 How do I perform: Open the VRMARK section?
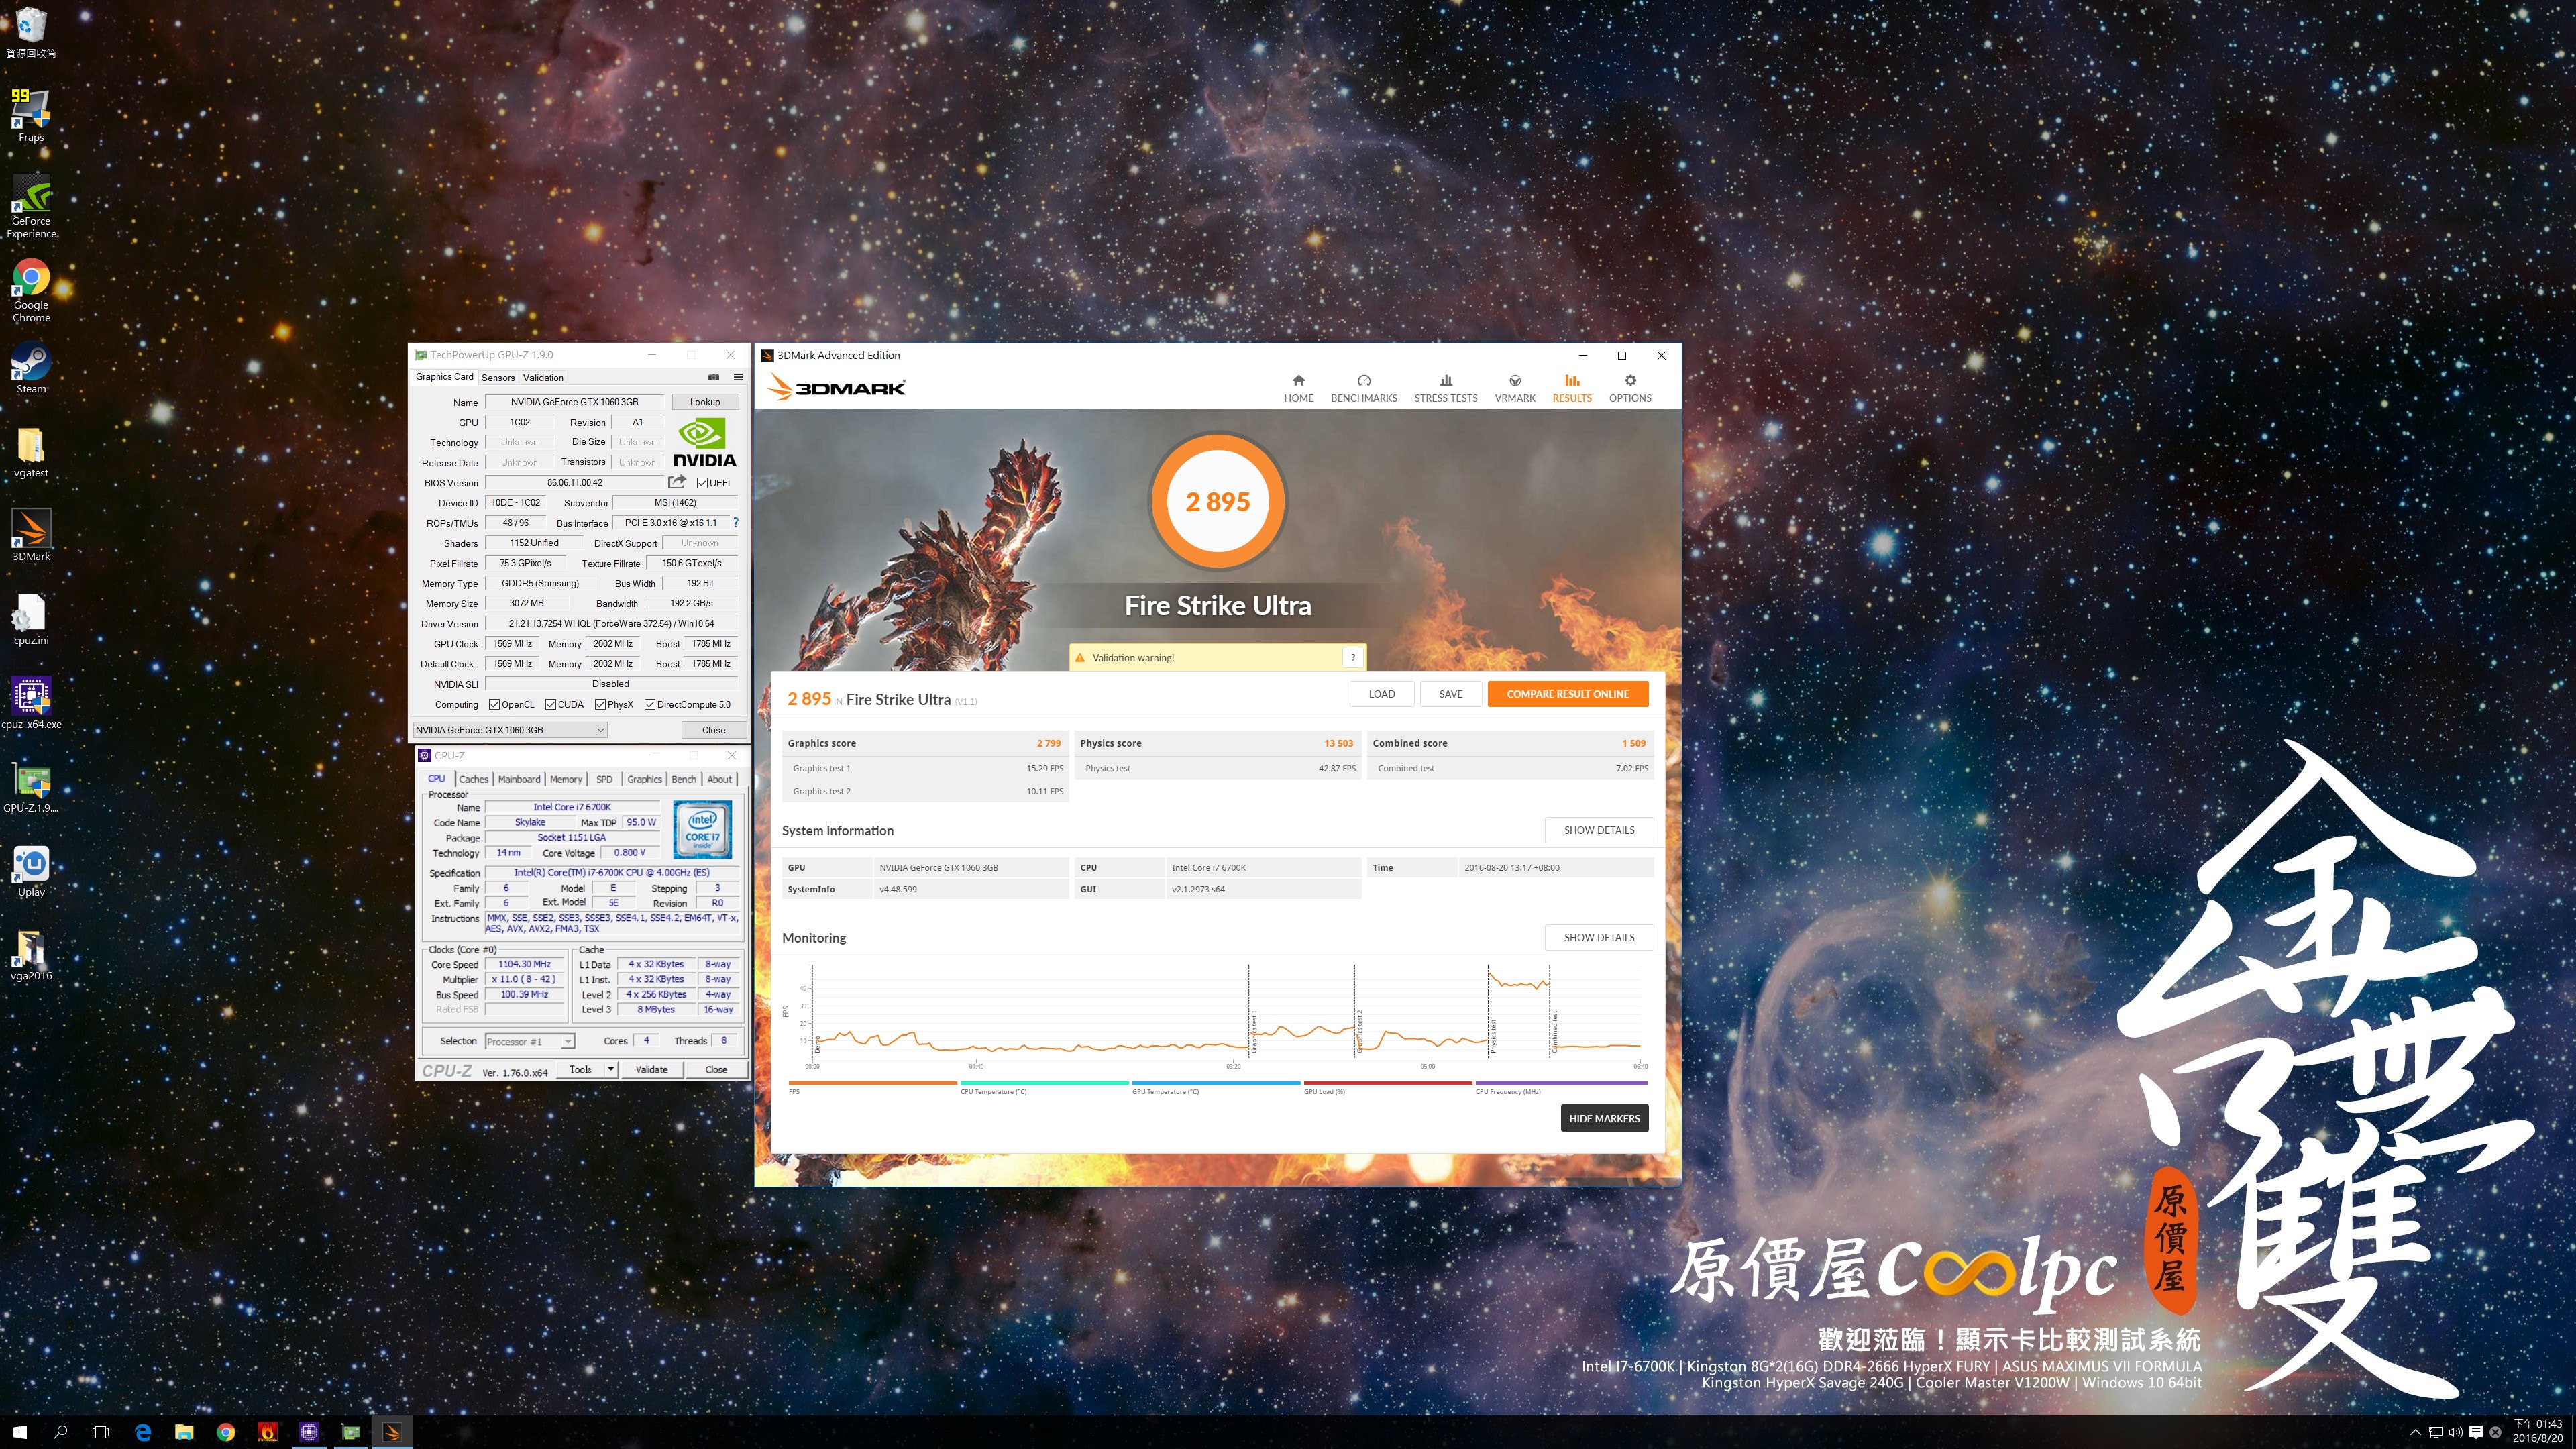[1515, 388]
